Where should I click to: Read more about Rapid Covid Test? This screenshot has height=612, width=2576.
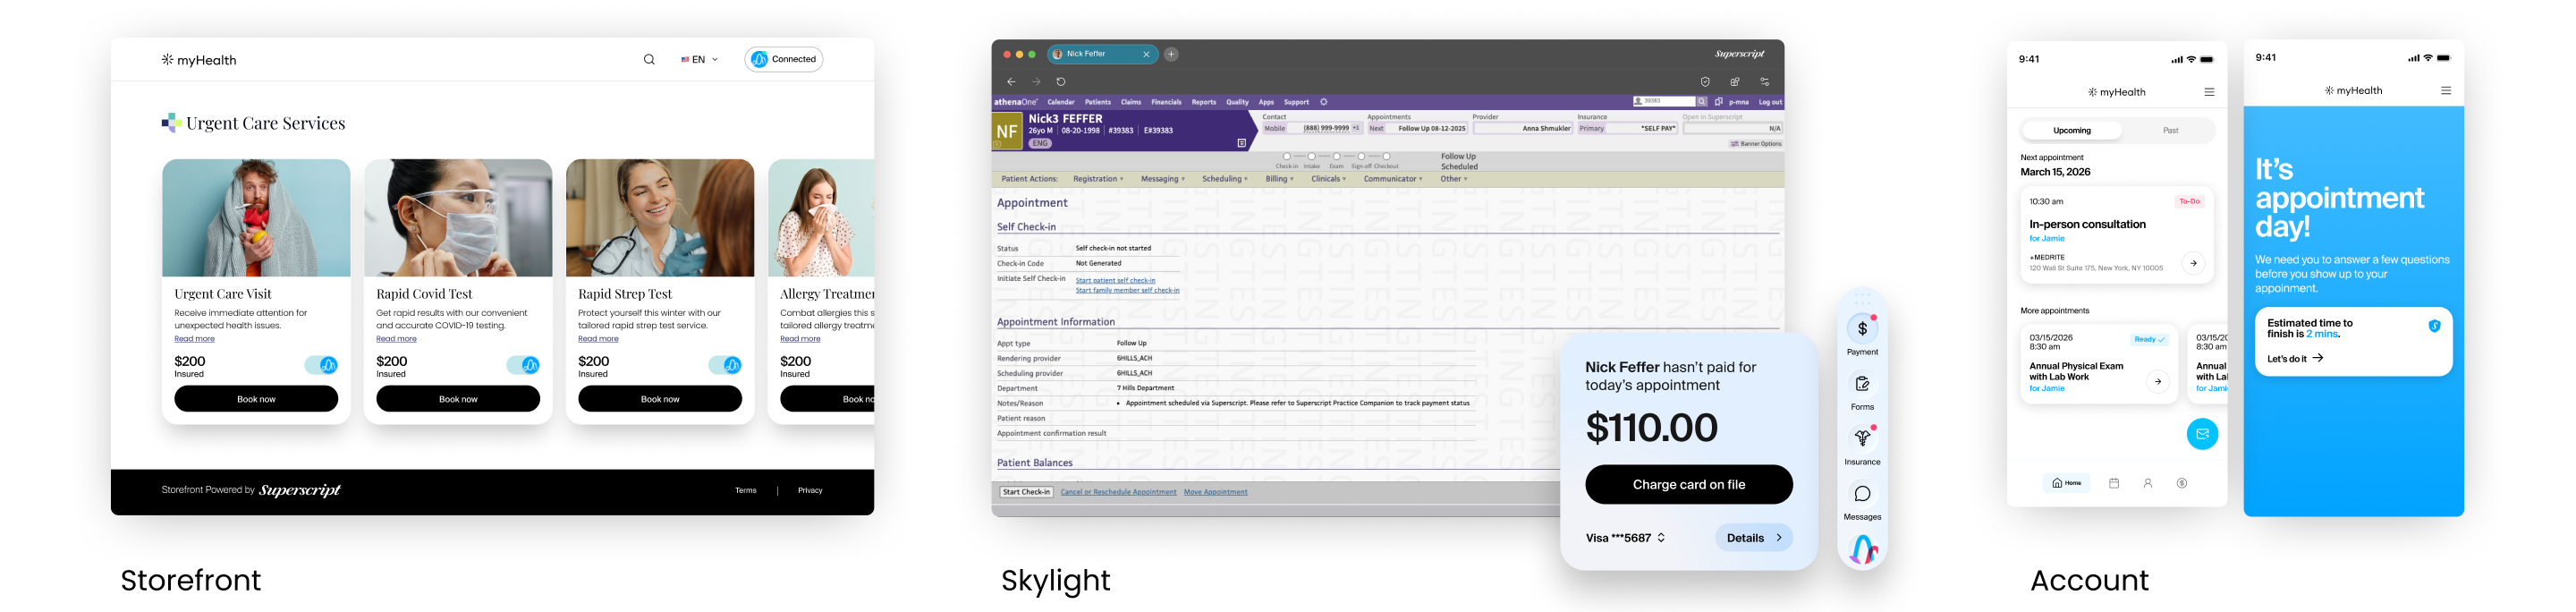[396, 339]
